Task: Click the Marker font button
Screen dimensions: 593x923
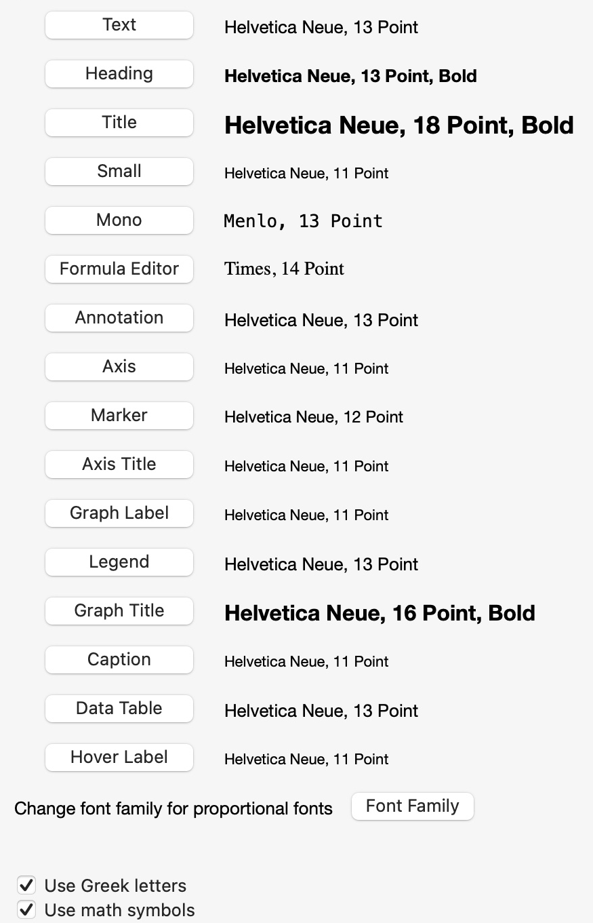Action: (119, 416)
